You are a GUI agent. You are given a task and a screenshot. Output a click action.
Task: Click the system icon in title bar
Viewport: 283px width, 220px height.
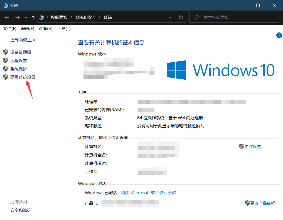[x=6, y=5]
